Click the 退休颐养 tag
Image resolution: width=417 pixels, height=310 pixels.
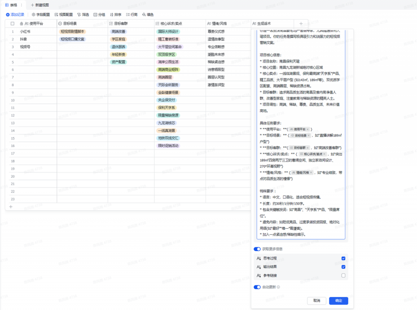[119, 47]
